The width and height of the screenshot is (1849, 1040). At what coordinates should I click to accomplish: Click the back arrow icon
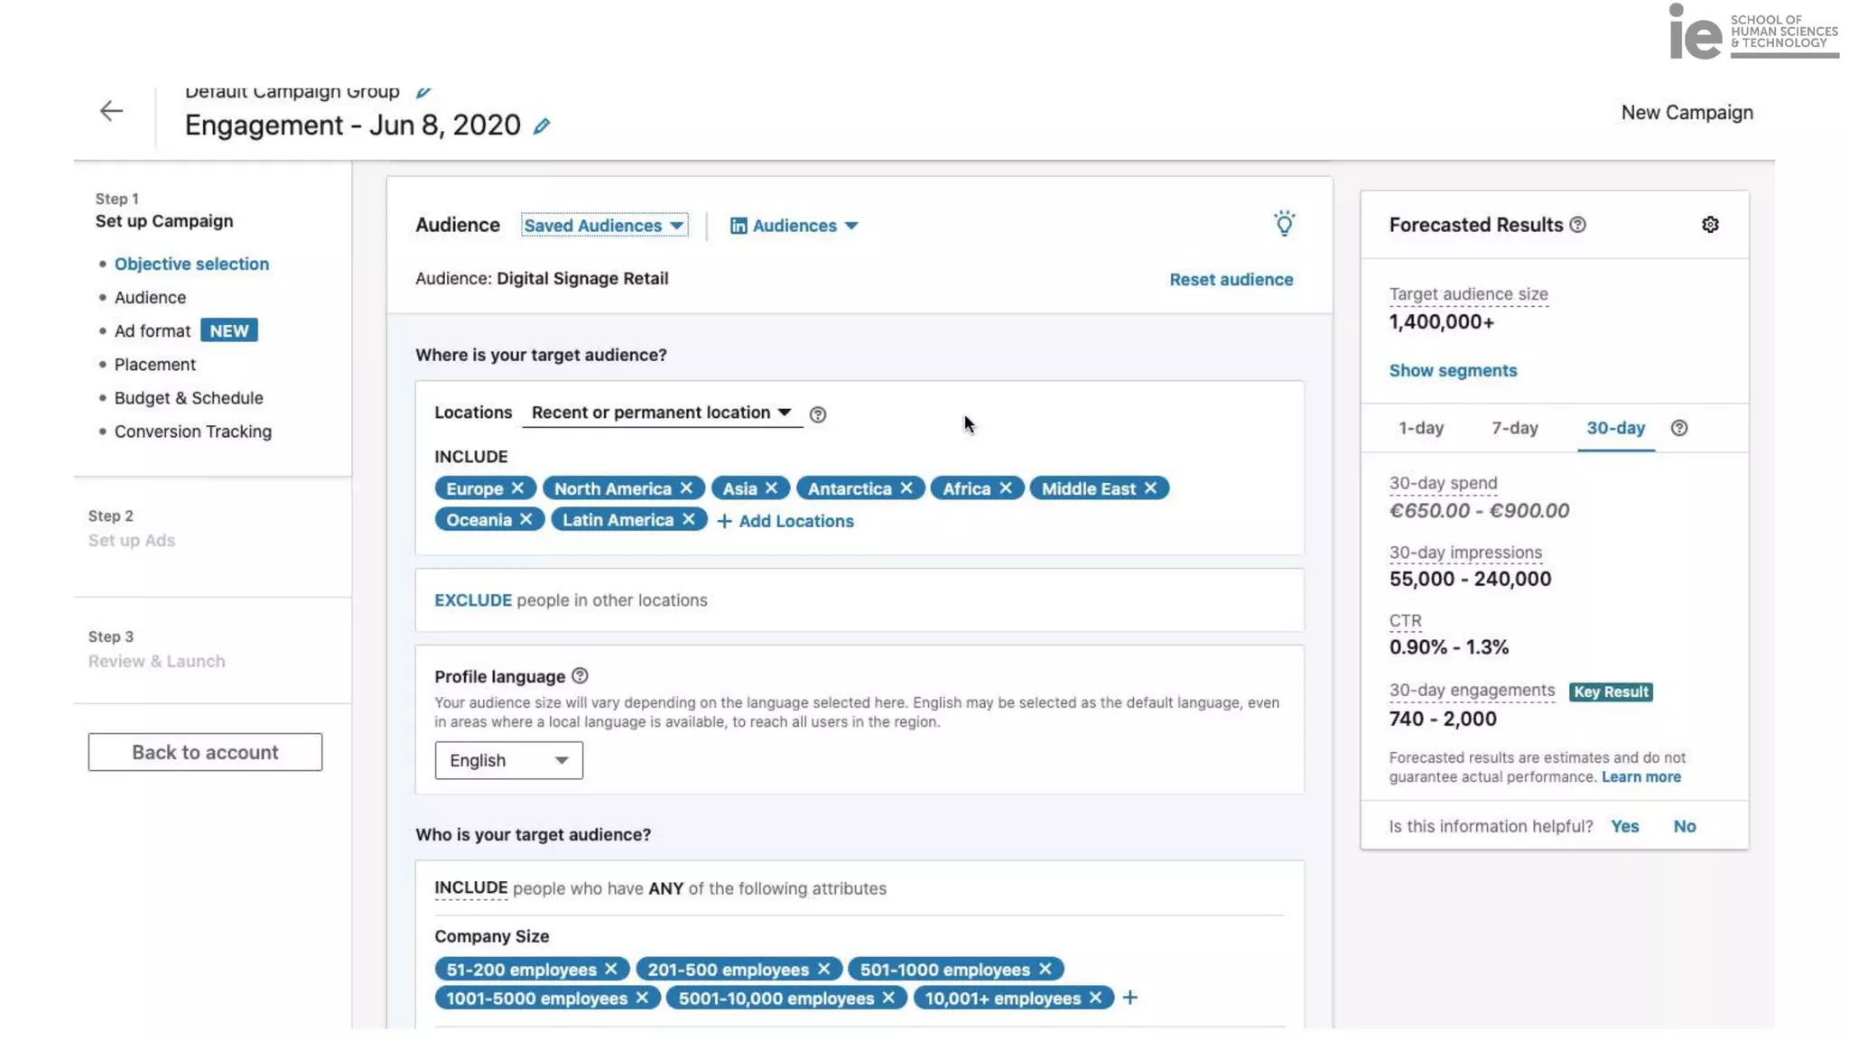tap(111, 111)
